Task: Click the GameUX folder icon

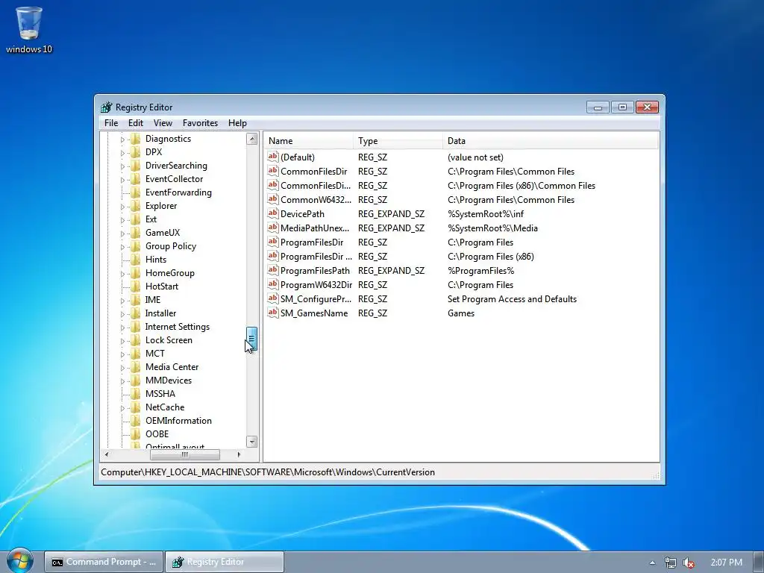Action: pyautogui.click(x=136, y=233)
